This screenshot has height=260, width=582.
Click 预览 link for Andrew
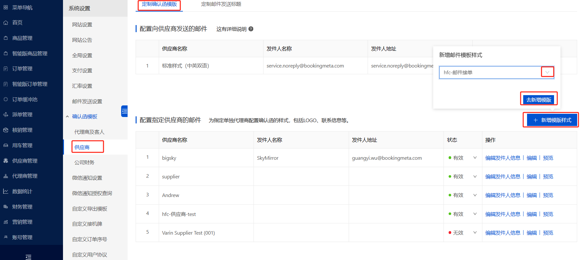coord(548,195)
